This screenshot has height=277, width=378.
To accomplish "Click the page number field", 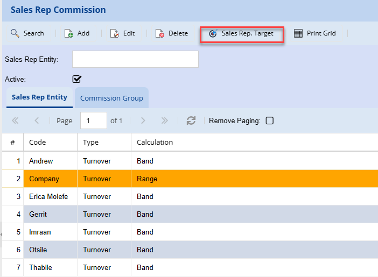I will point(93,120).
